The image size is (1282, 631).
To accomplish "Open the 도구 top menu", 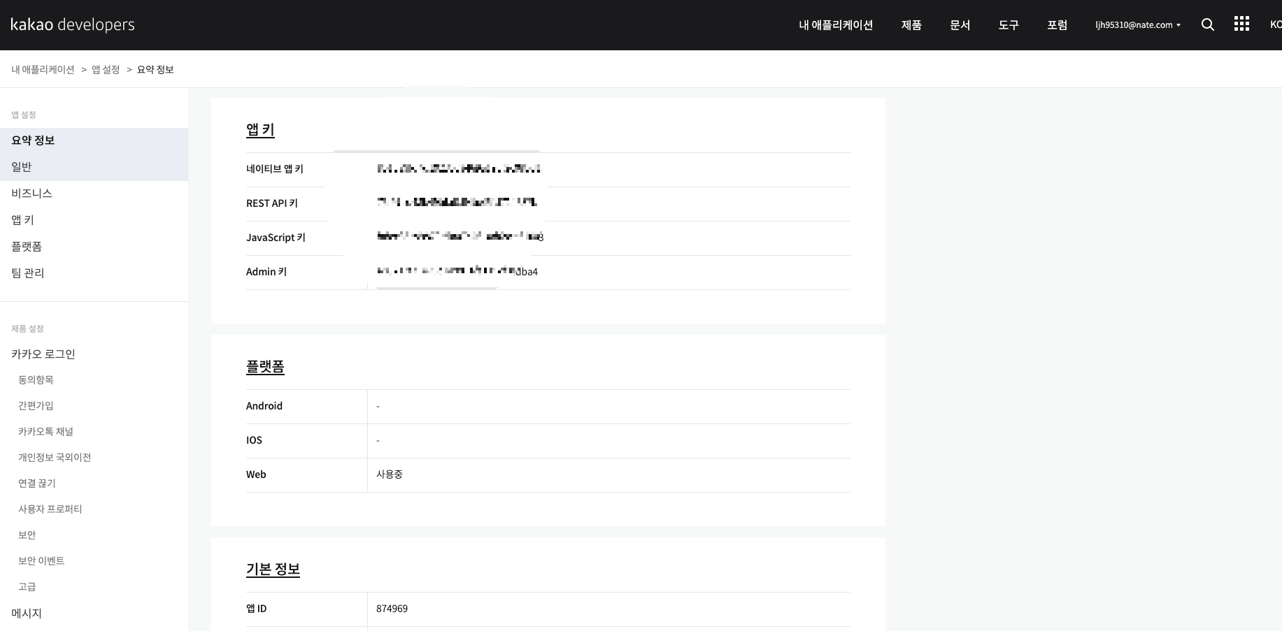I will [1009, 24].
